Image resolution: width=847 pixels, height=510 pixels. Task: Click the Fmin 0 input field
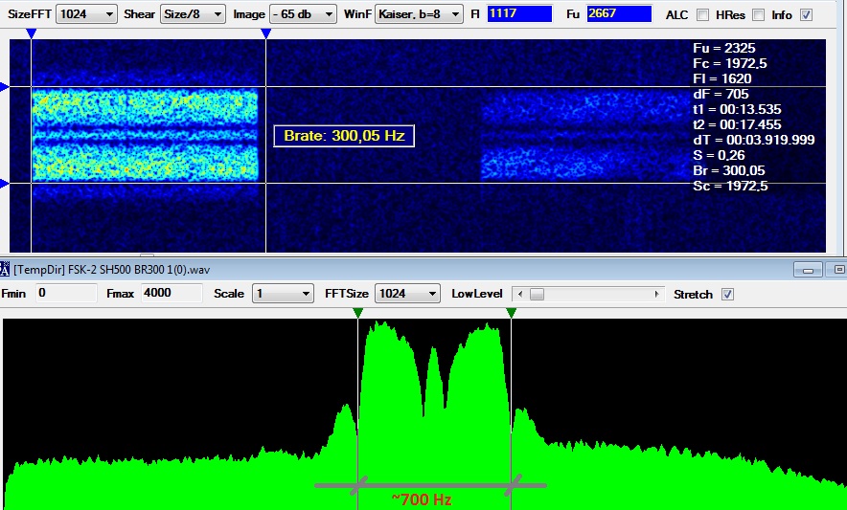(x=66, y=293)
